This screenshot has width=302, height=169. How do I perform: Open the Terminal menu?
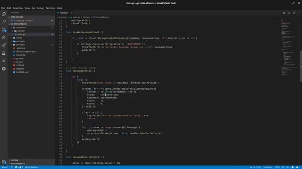click(50, 8)
